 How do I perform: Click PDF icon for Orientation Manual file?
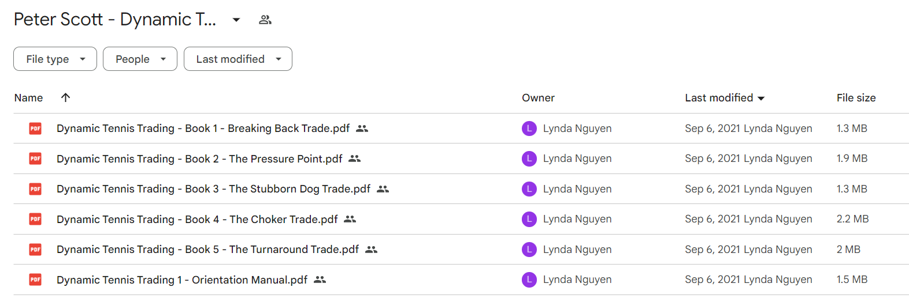point(35,280)
